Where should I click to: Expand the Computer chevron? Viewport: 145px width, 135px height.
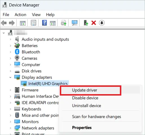click(x=10, y=65)
